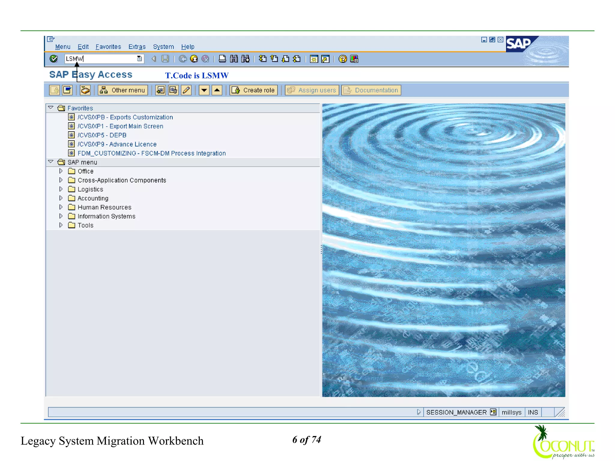The height and width of the screenshot is (461, 615).
Task: Expand the Cross-Application Components folder
Action: [x=61, y=180]
